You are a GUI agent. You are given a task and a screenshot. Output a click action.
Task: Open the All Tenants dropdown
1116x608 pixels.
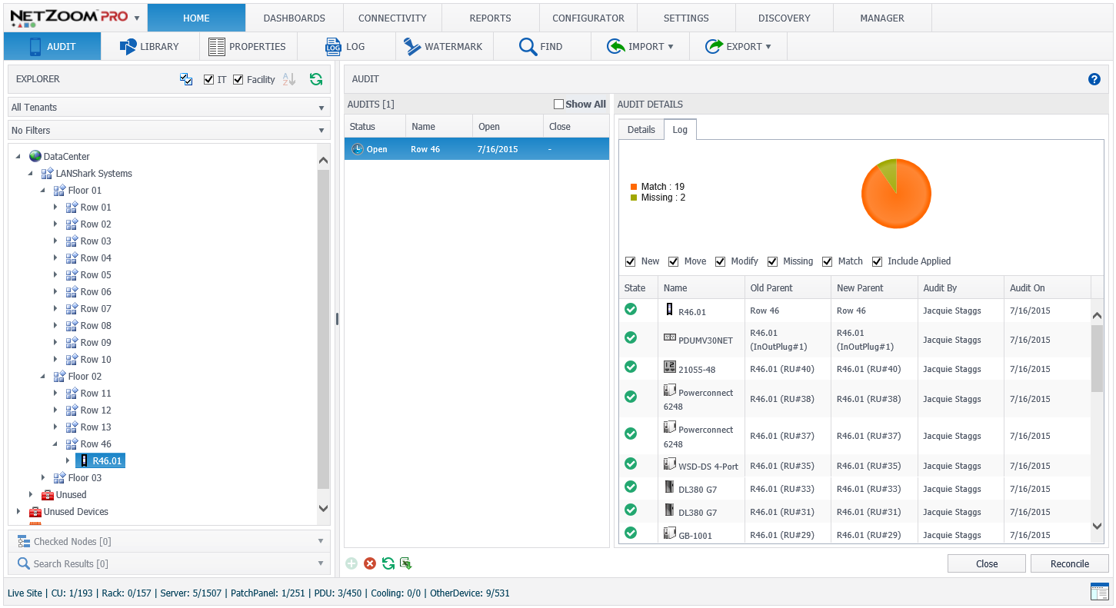168,108
